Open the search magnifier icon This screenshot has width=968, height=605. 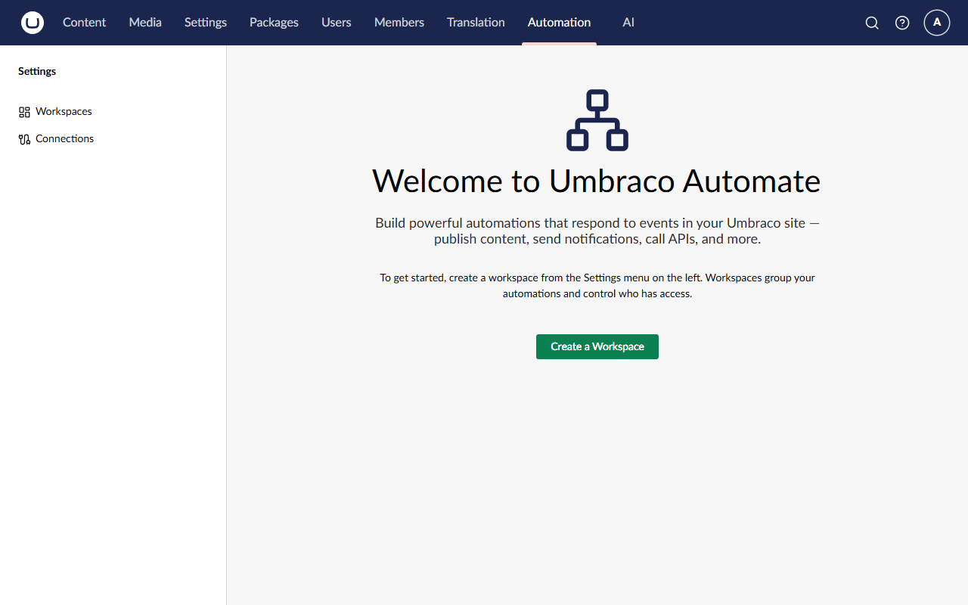coord(872,23)
